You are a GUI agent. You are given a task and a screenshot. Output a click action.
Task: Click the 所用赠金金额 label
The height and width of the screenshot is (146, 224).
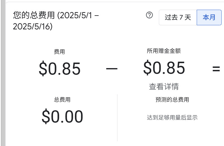point(164,51)
